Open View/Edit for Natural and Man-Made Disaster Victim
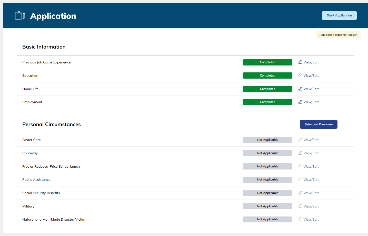 [311, 220]
